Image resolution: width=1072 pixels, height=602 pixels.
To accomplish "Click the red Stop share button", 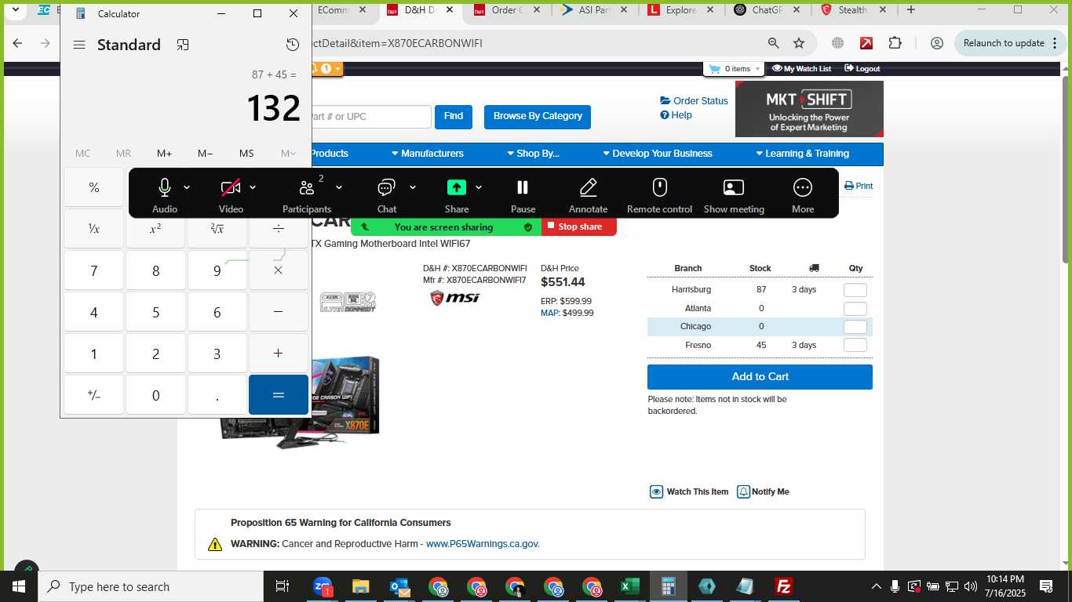I will [x=579, y=227].
